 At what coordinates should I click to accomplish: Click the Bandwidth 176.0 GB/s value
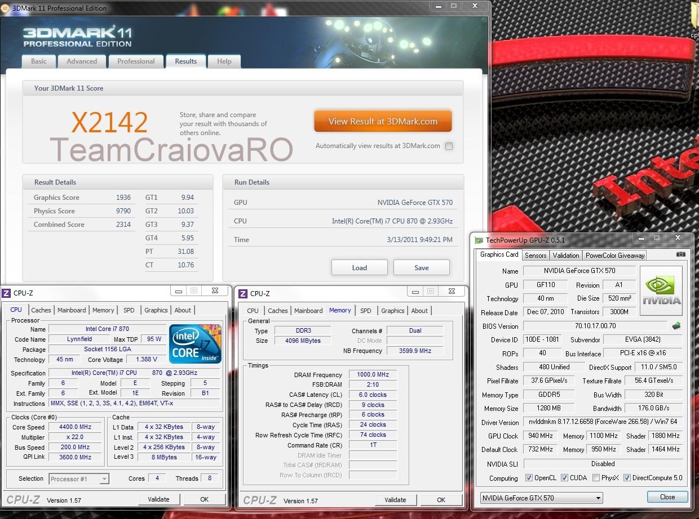[654, 409]
